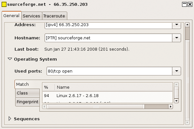Click the main panel scroll down arrow
The width and height of the screenshot is (194, 129).
point(187,123)
